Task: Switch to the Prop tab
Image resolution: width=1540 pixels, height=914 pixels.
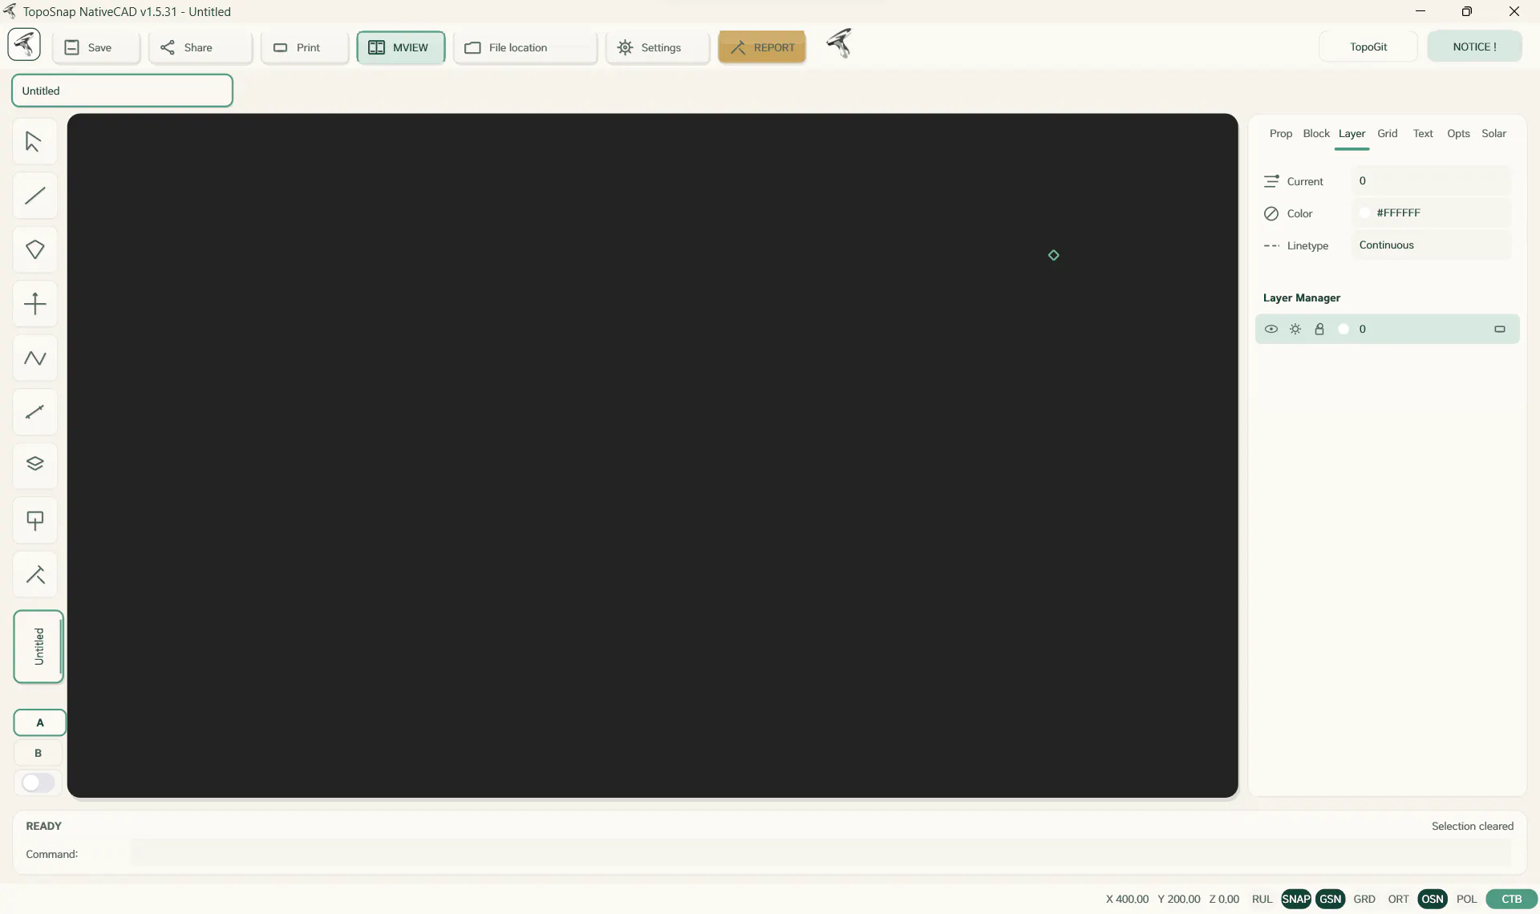Action: pyautogui.click(x=1281, y=134)
